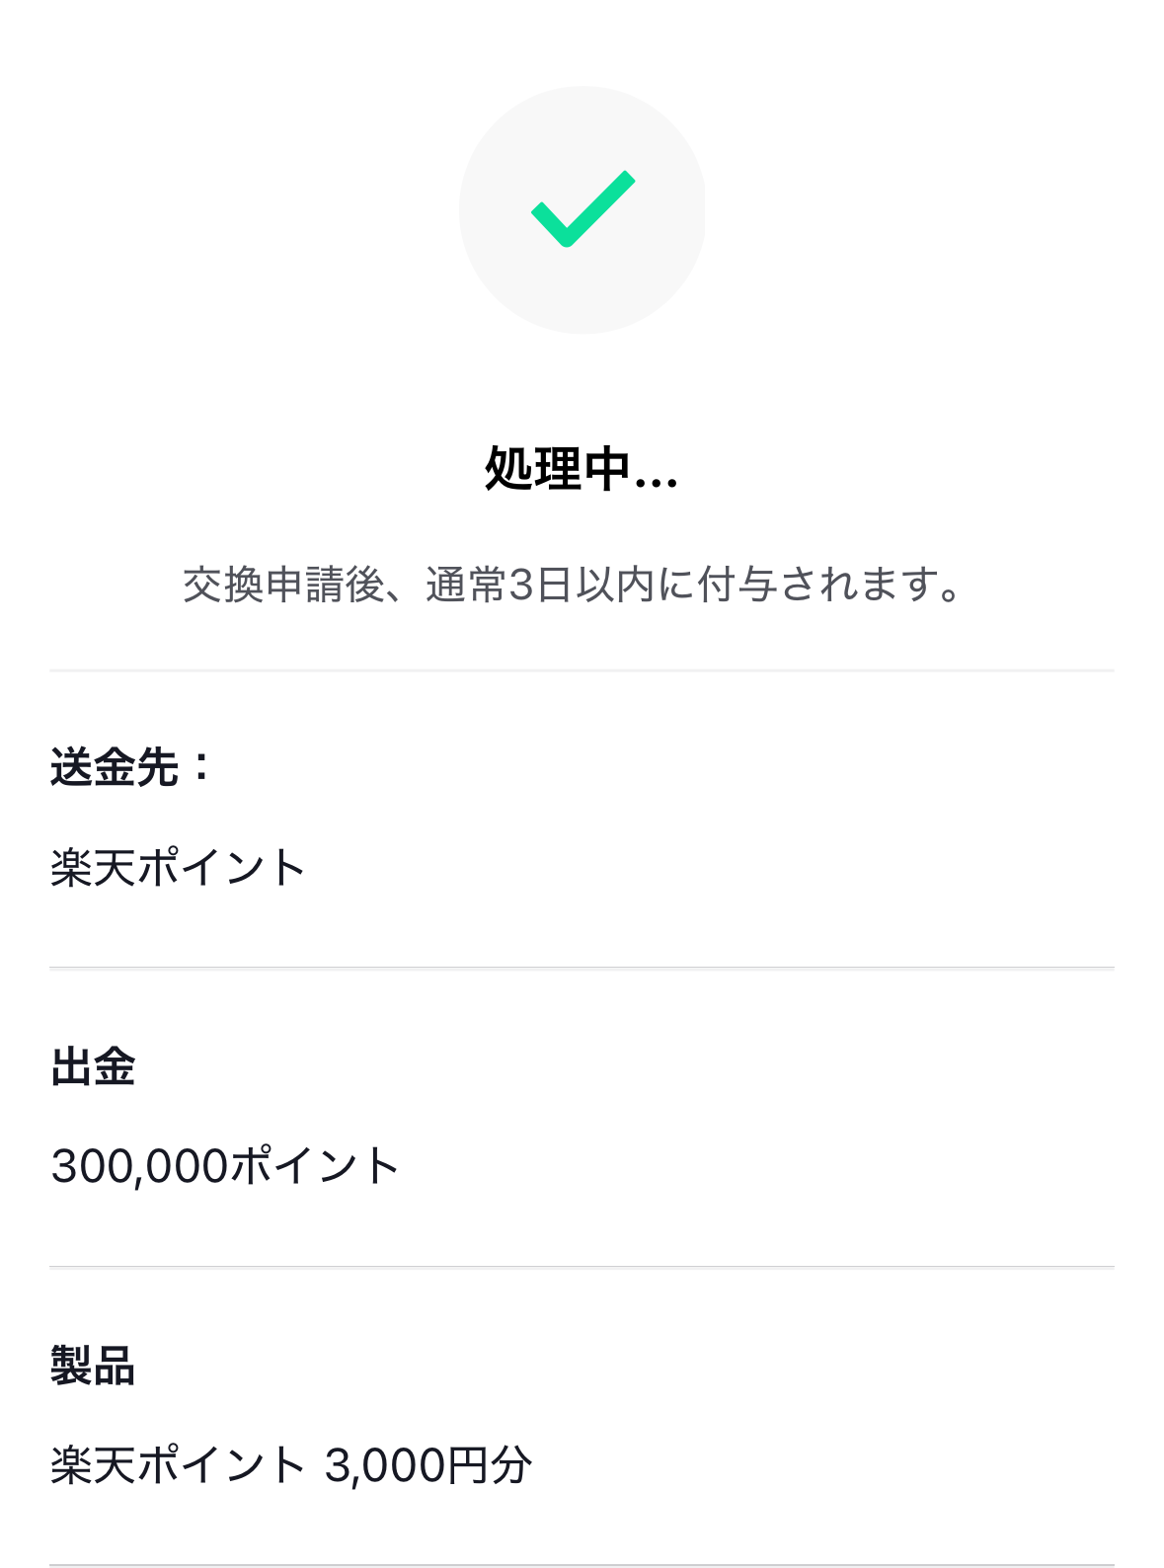
Task: Click the ポイント unit after 300,000
Action: (x=314, y=1166)
